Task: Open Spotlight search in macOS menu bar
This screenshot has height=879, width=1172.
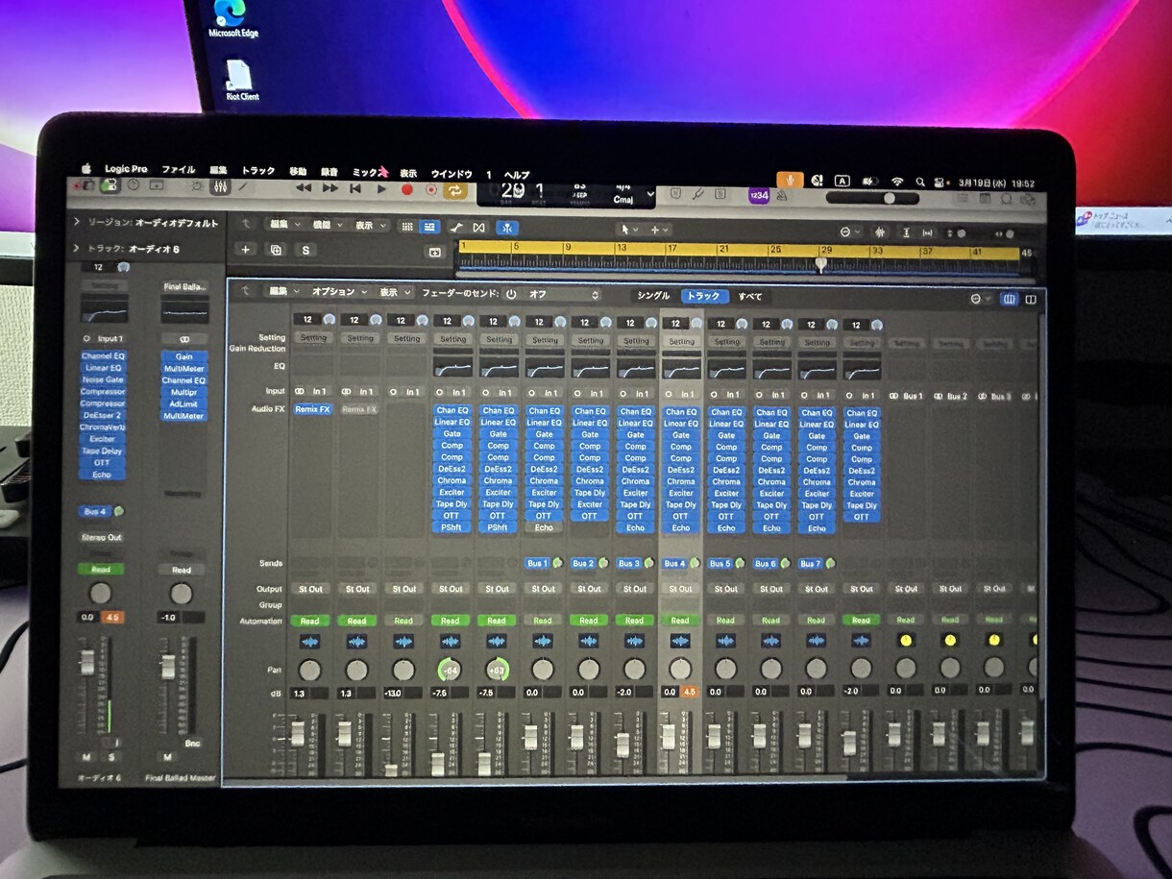Action: pos(920,181)
